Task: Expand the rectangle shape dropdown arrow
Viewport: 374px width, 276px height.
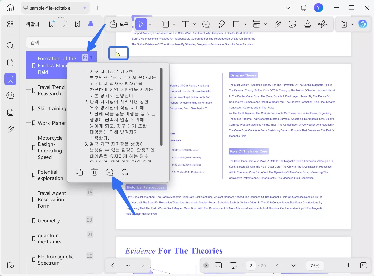Action: (245, 24)
